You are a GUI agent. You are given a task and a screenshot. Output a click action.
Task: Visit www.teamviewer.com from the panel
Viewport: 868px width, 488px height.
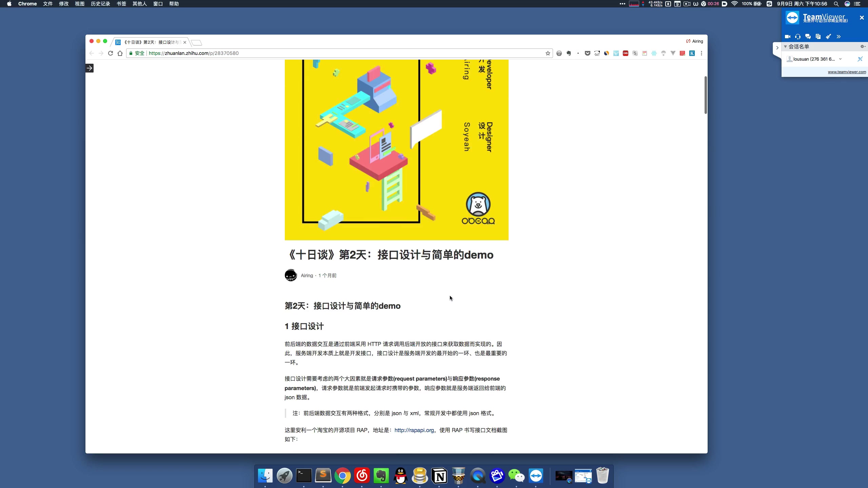847,72
